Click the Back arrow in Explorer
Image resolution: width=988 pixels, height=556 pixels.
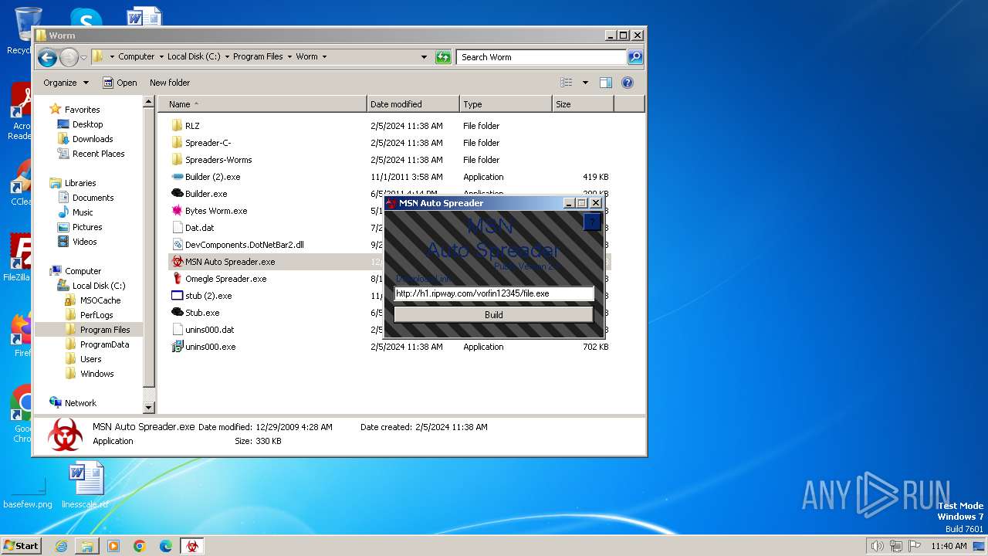point(47,57)
